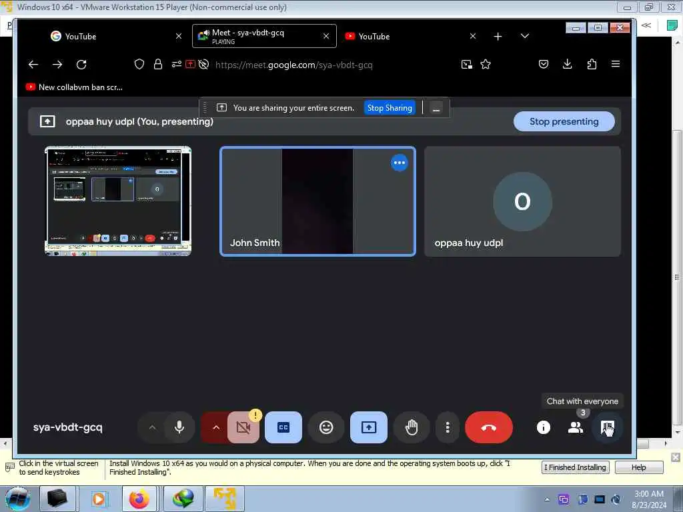
Task: Select the John Smith video tile
Action: (317, 201)
